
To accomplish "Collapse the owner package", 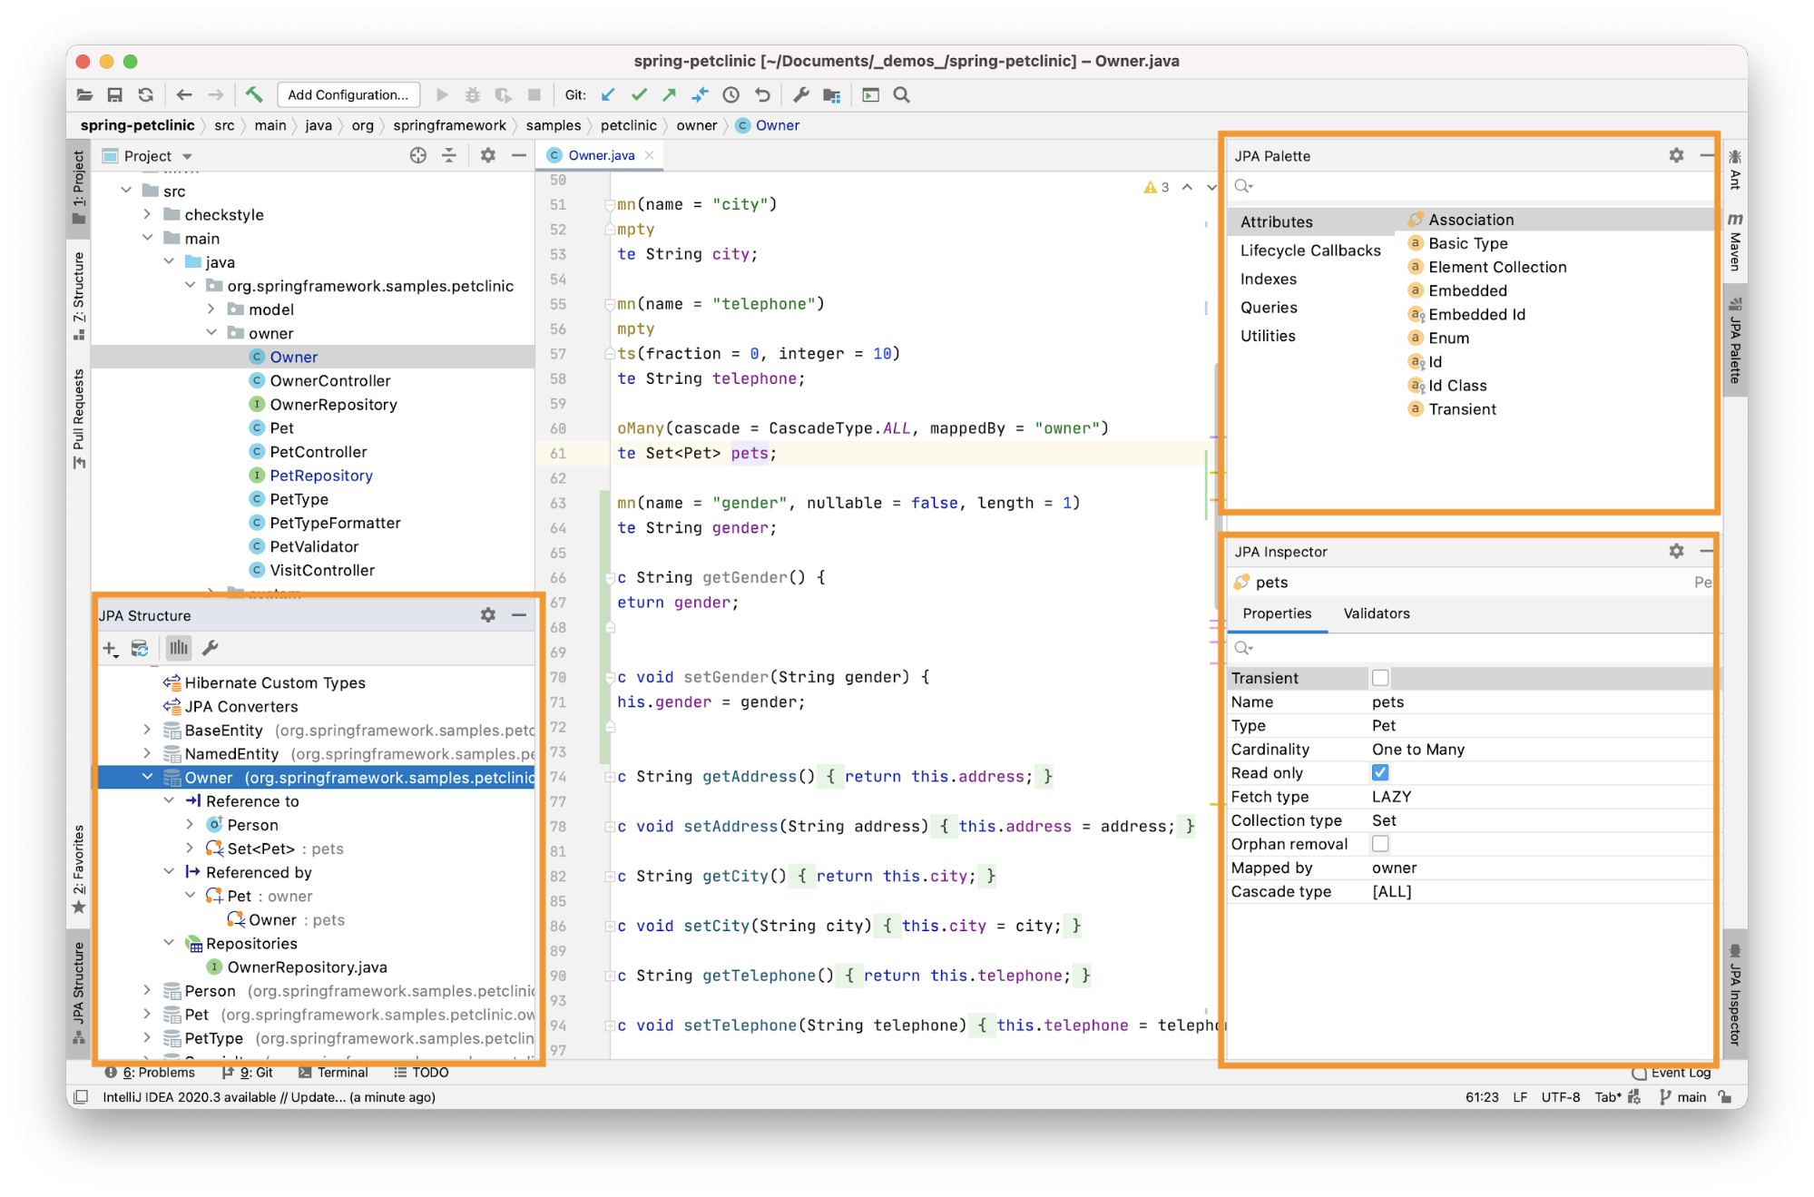I will point(211,333).
